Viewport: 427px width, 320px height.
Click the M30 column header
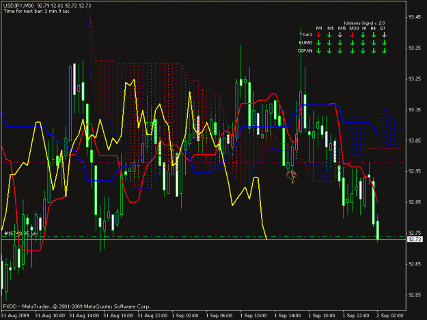354,28
